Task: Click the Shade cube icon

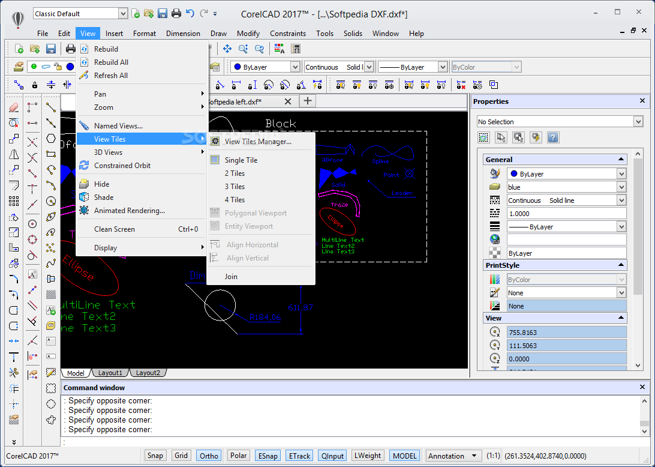Action: pyautogui.click(x=84, y=197)
